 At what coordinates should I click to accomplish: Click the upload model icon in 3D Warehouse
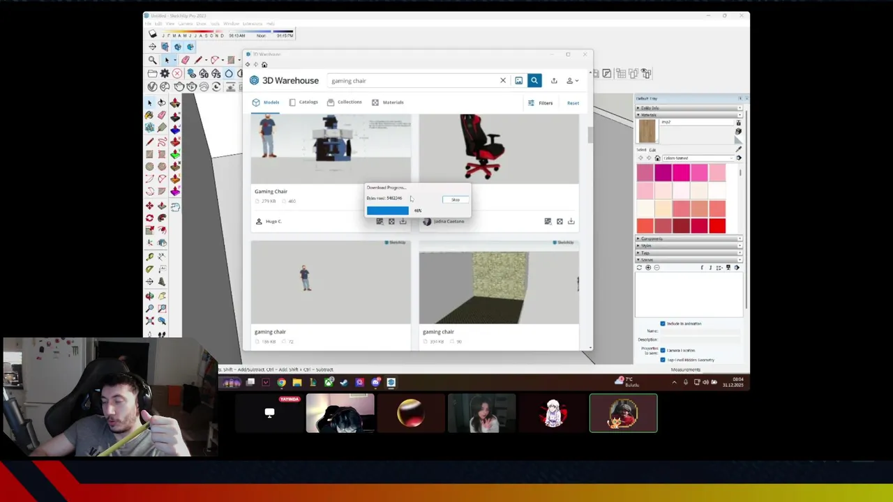click(554, 81)
